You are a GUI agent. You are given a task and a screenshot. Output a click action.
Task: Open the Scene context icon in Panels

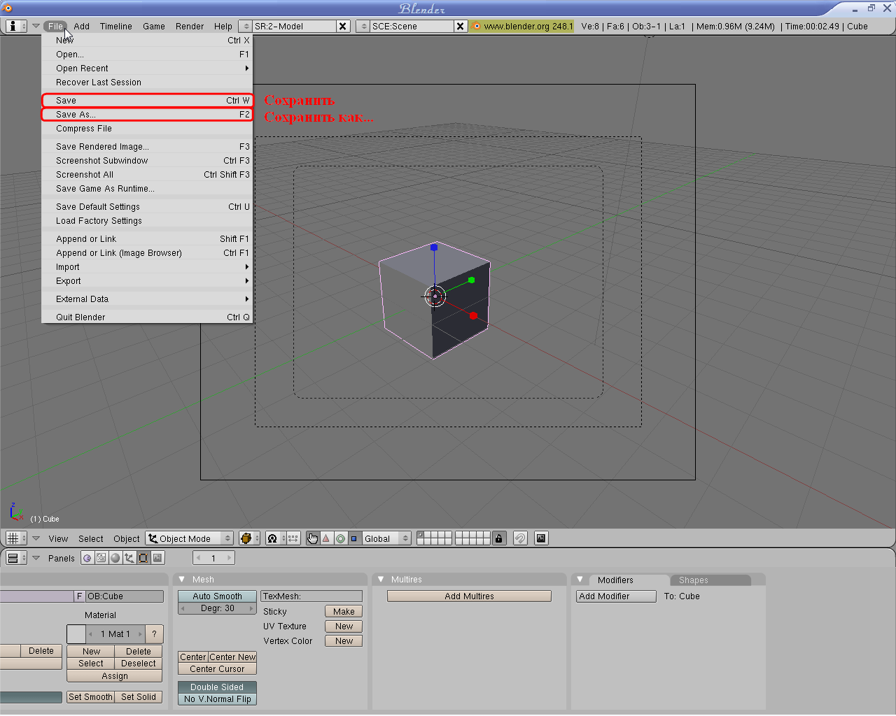point(158,558)
